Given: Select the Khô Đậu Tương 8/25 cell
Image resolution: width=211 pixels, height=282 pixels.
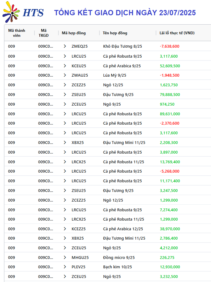Looking at the screenshot, I should 122,46.
